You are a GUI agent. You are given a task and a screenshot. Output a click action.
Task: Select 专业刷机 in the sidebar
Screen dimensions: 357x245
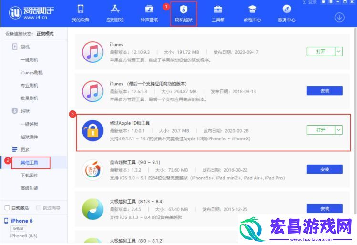(30, 86)
